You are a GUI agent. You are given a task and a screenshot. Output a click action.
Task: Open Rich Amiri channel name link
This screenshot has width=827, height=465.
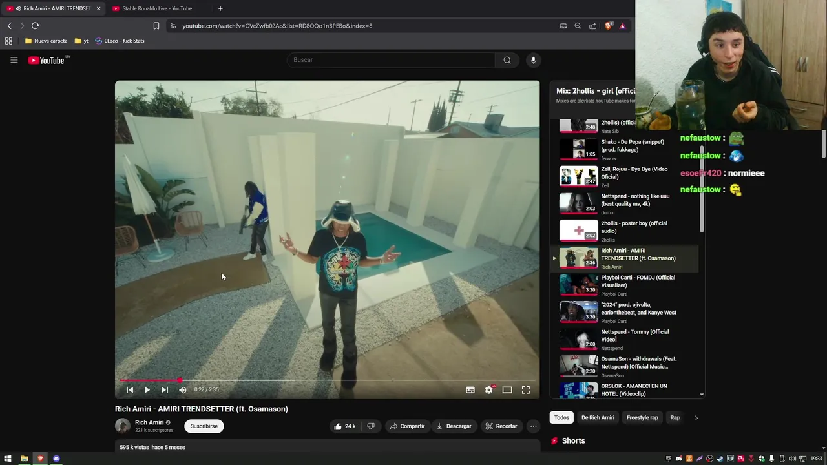point(149,422)
